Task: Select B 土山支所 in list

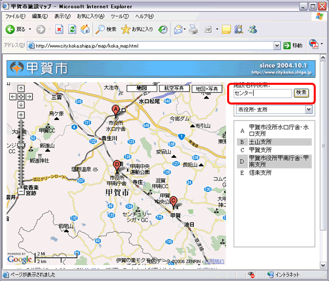Action: 275,142
